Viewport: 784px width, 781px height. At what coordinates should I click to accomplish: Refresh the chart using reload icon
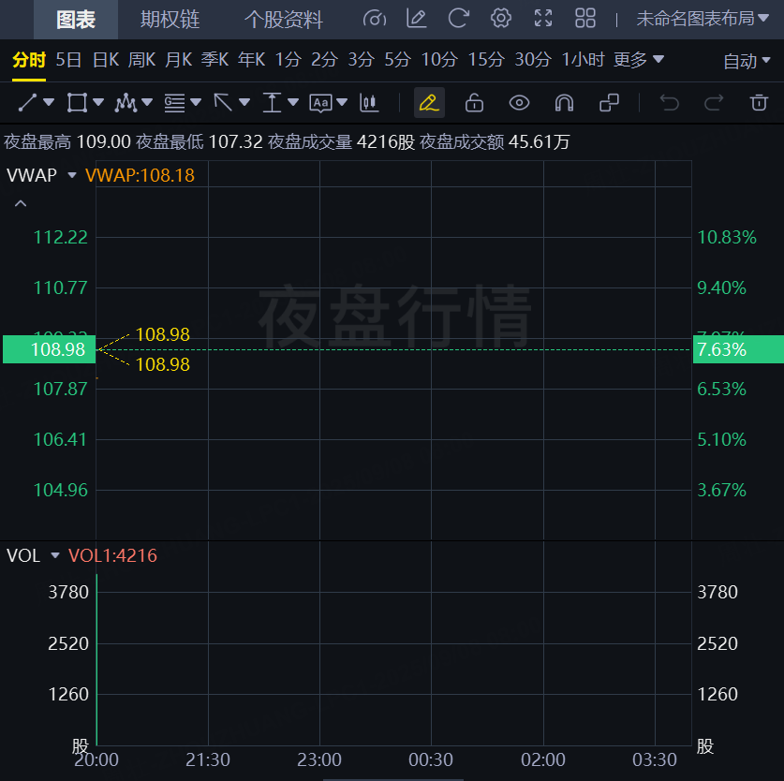pos(459,18)
